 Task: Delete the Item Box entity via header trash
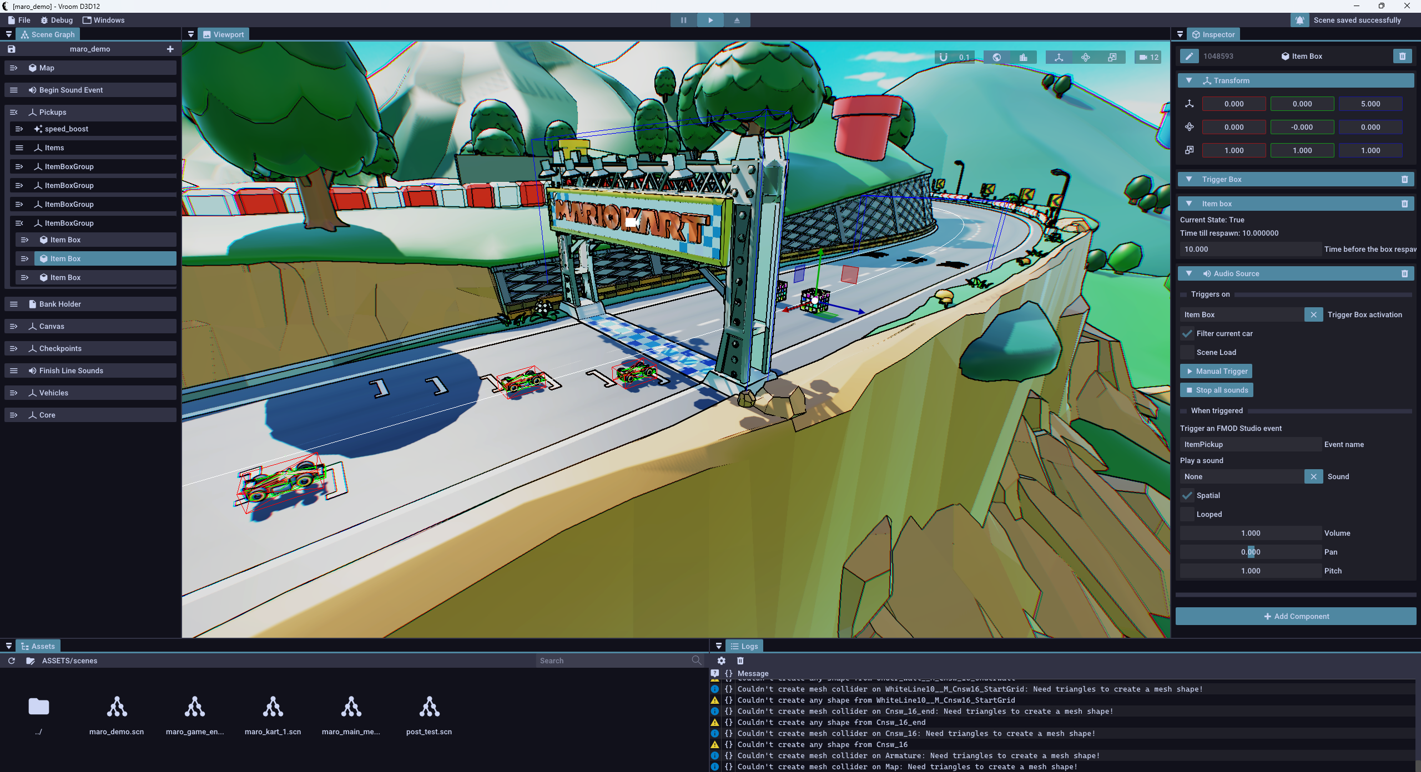point(1403,56)
